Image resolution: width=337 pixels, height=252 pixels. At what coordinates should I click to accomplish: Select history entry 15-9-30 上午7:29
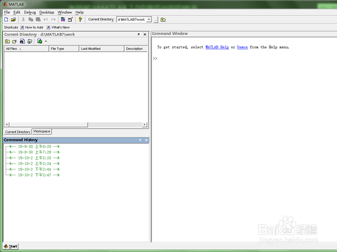click(x=34, y=152)
